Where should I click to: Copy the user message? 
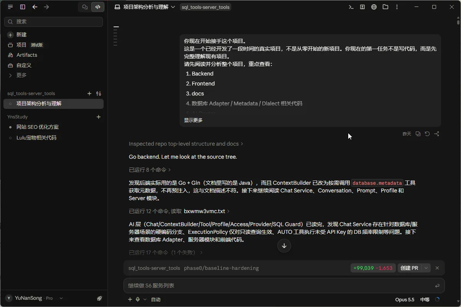(x=418, y=134)
